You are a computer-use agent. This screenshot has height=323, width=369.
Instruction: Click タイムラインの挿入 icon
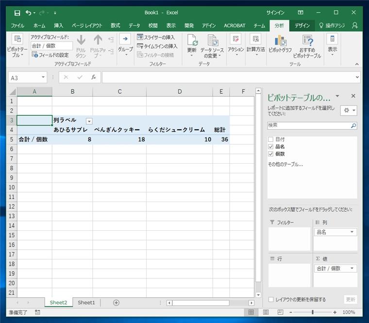pyautogui.click(x=157, y=46)
